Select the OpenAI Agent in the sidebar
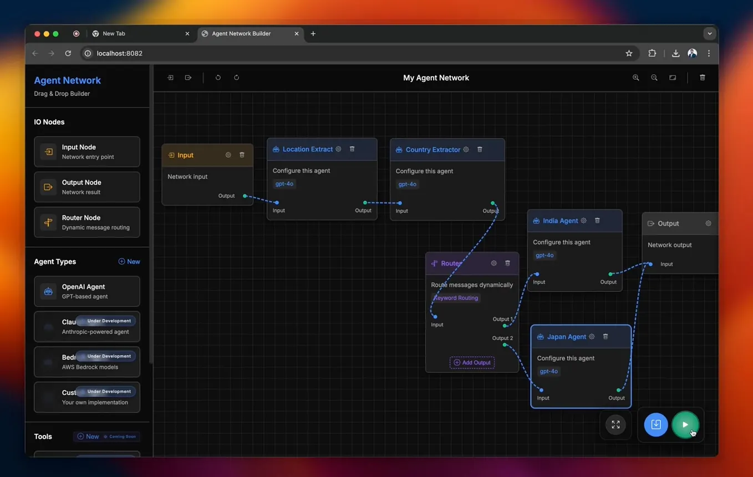This screenshot has height=477, width=753. click(87, 291)
